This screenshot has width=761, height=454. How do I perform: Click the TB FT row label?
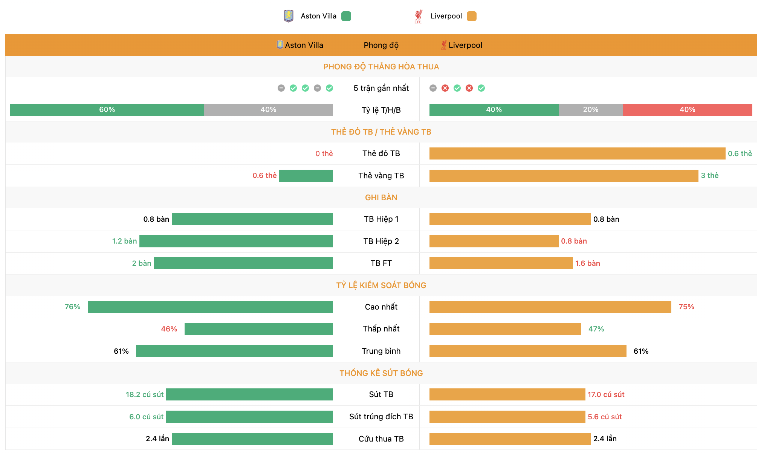click(x=381, y=263)
